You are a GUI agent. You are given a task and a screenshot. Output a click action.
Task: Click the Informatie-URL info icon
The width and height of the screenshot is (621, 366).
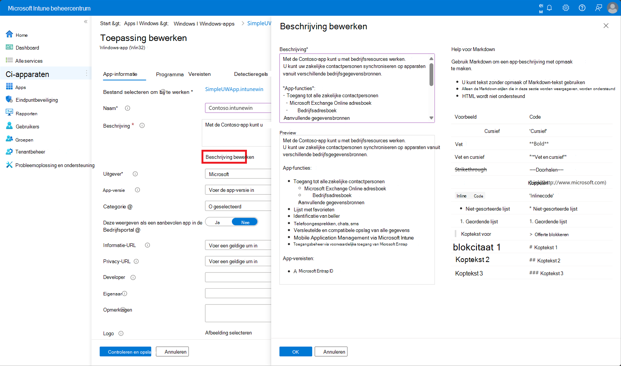click(147, 245)
